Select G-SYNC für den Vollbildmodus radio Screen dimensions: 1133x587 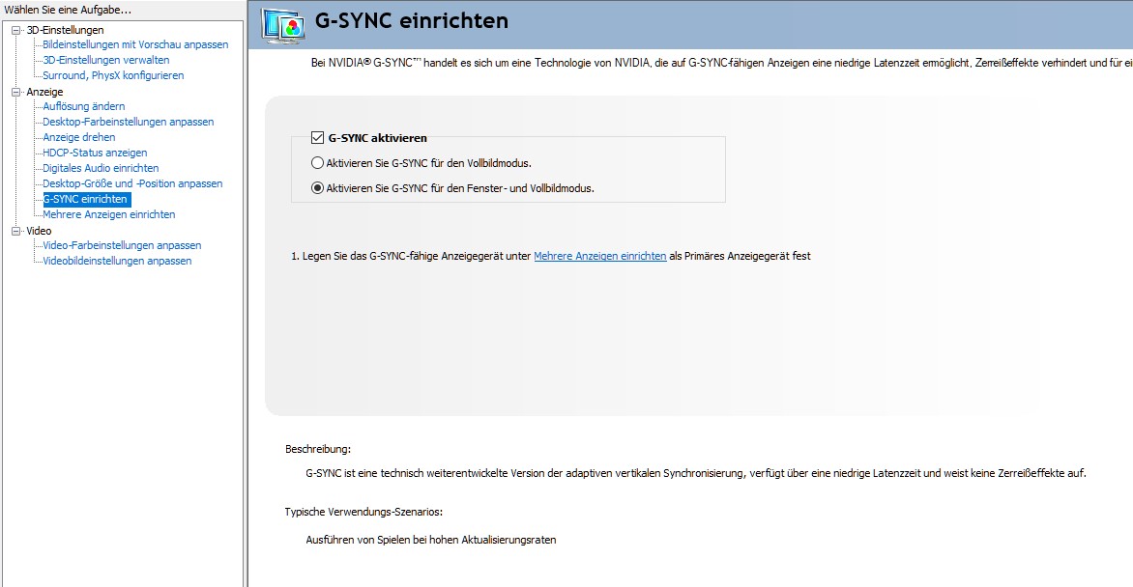coord(317,163)
